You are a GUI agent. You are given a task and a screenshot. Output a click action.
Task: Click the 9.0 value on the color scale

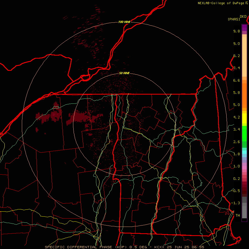click(x=237, y=43)
